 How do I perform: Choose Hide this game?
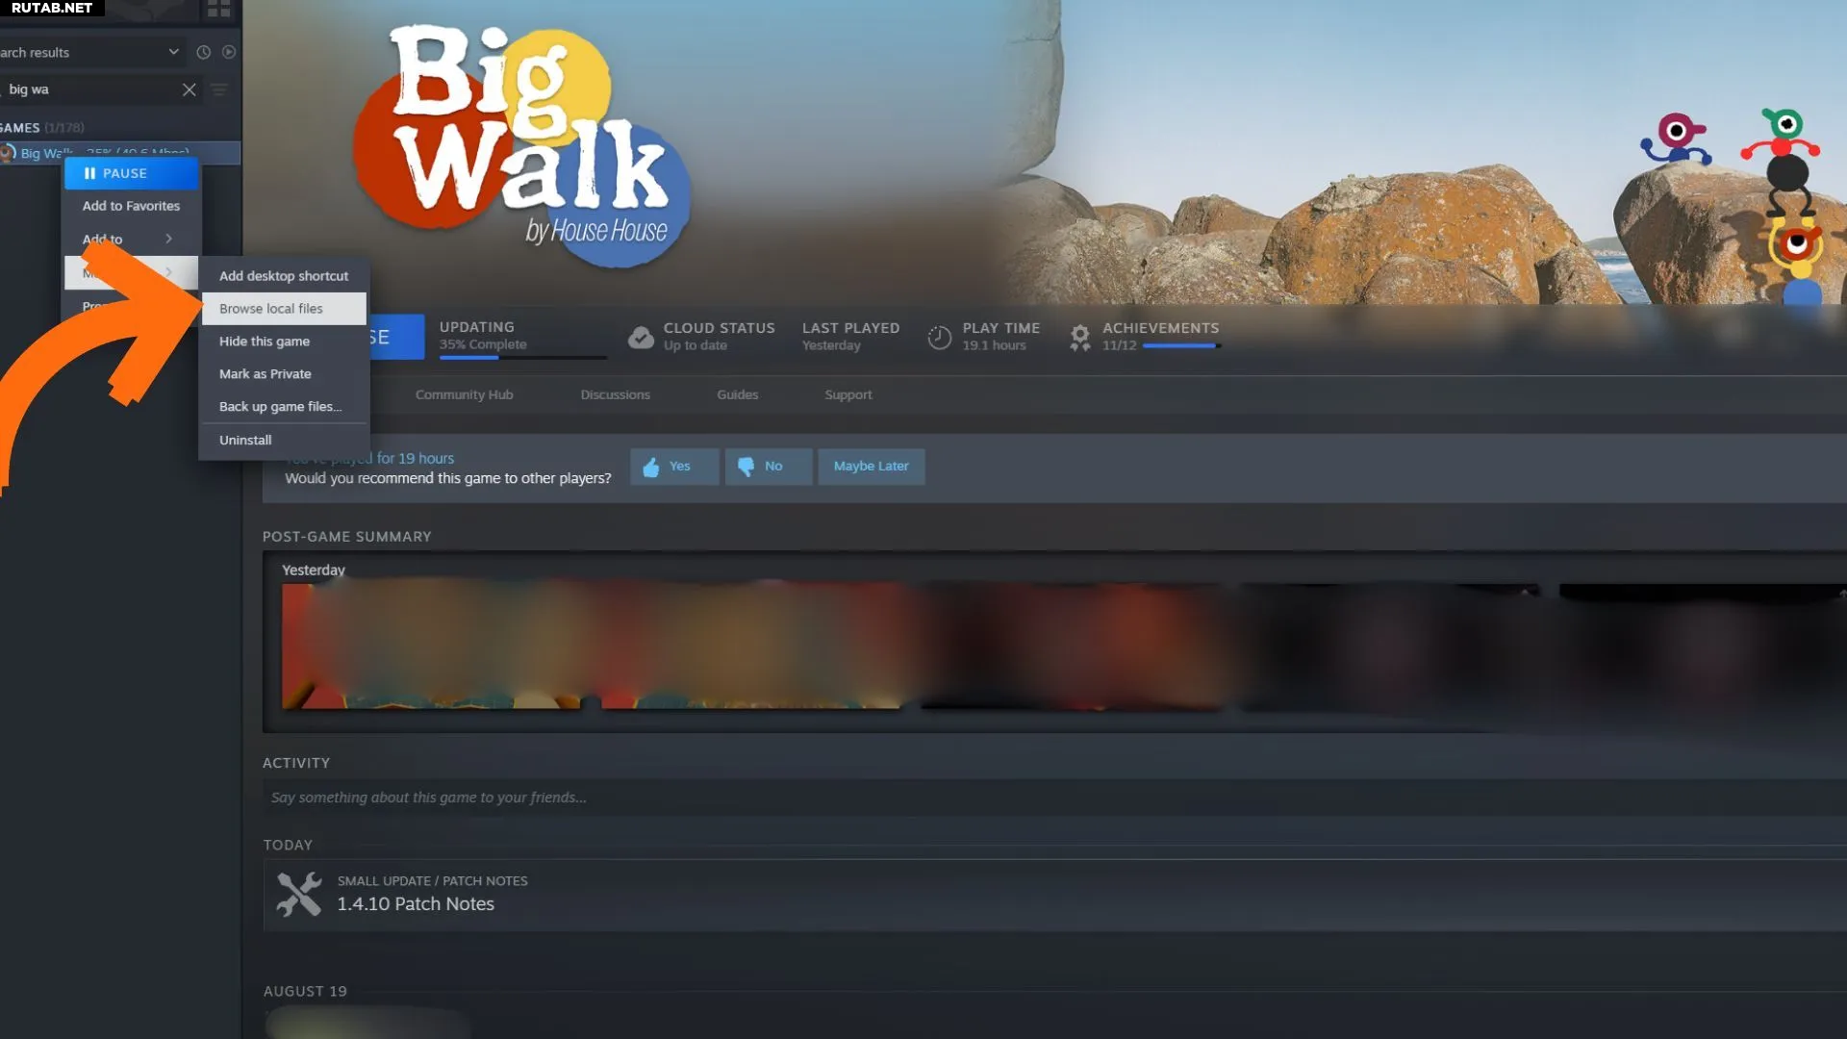pyautogui.click(x=284, y=342)
